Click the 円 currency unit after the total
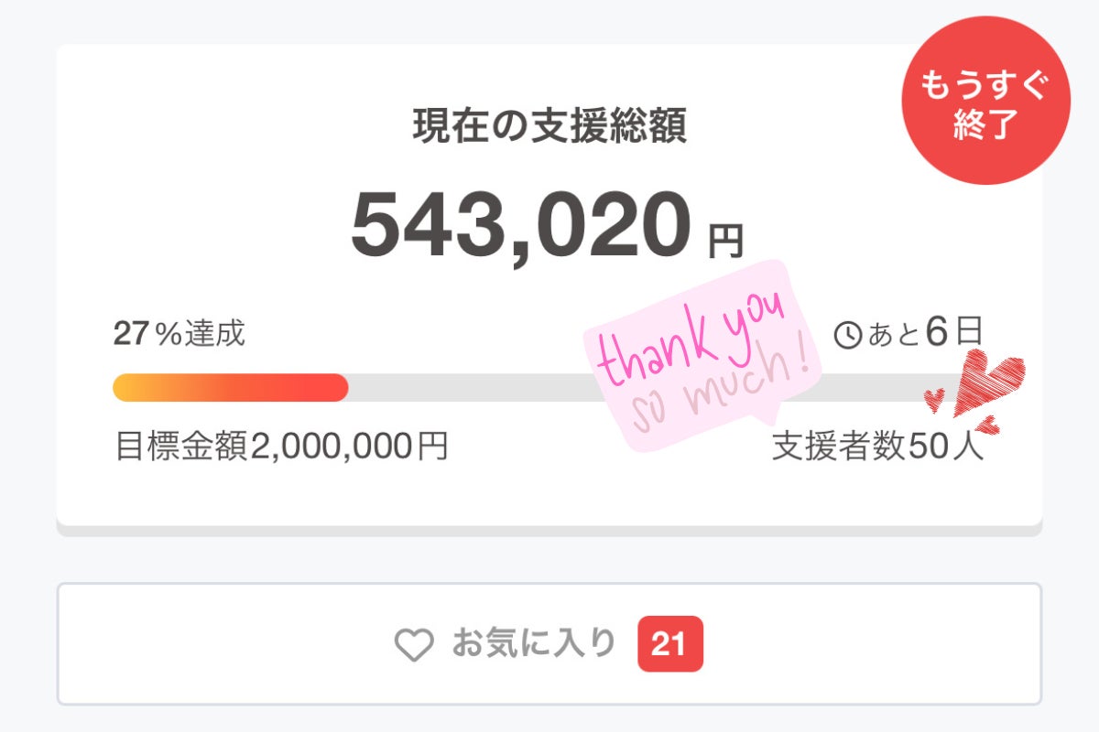The width and height of the screenshot is (1099, 732). pos(725,241)
